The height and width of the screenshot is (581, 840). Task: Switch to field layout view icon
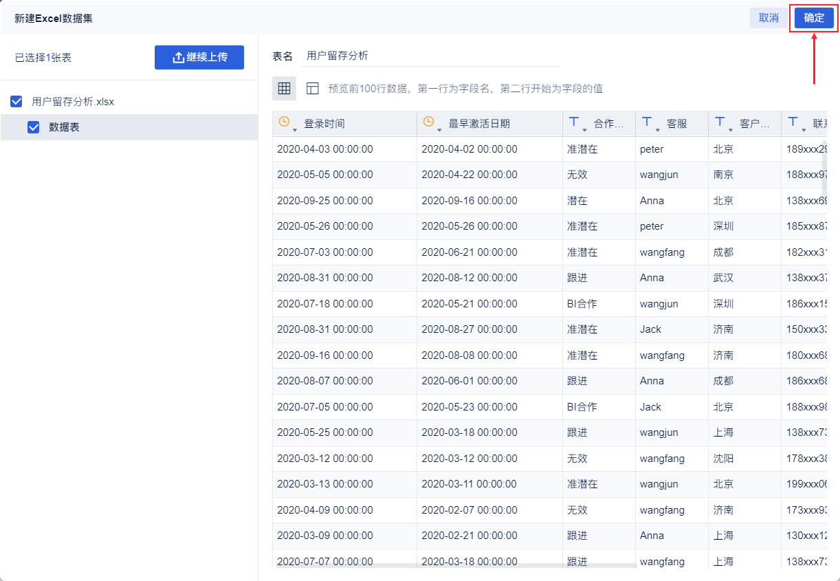pyautogui.click(x=313, y=88)
